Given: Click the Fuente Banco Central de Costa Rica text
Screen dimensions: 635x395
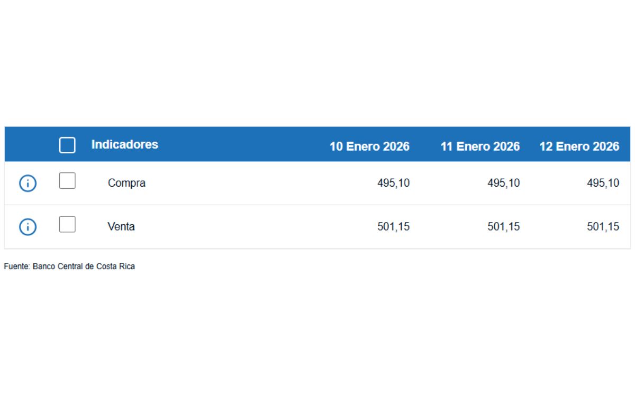Looking at the screenshot, I should pos(69,266).
